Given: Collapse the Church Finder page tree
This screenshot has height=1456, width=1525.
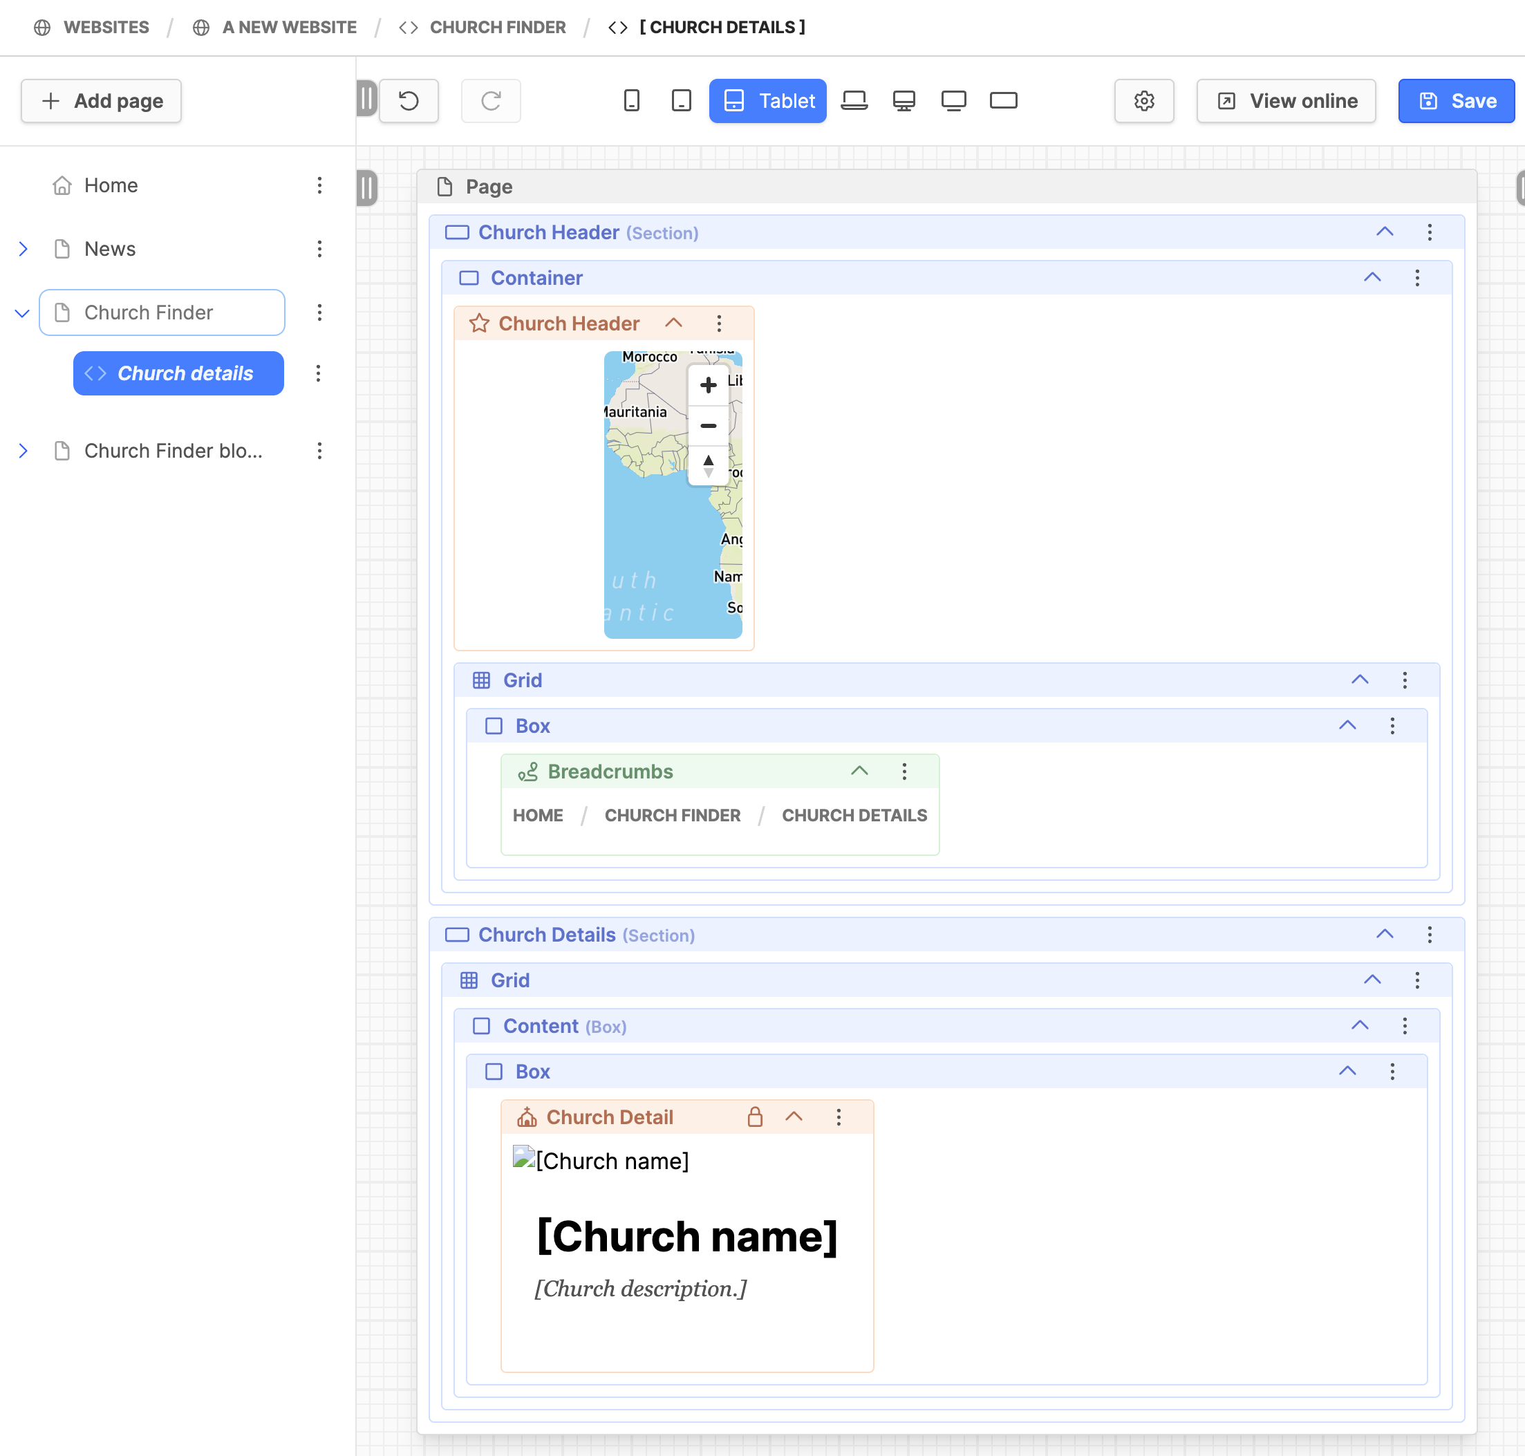Looking at the screenshot, I should tap(23, 312).
